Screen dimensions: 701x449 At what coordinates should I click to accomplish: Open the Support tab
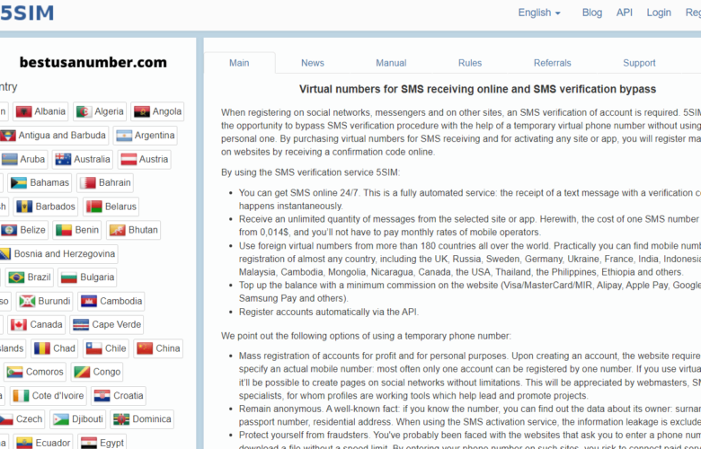click(x=639, y=63)
